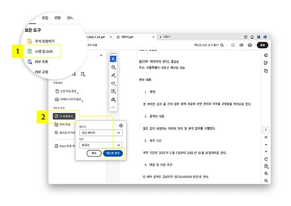This screenshot has width=291, height=206.
Task: Open the bookmarks side panel icon
Action: [266, 63]
